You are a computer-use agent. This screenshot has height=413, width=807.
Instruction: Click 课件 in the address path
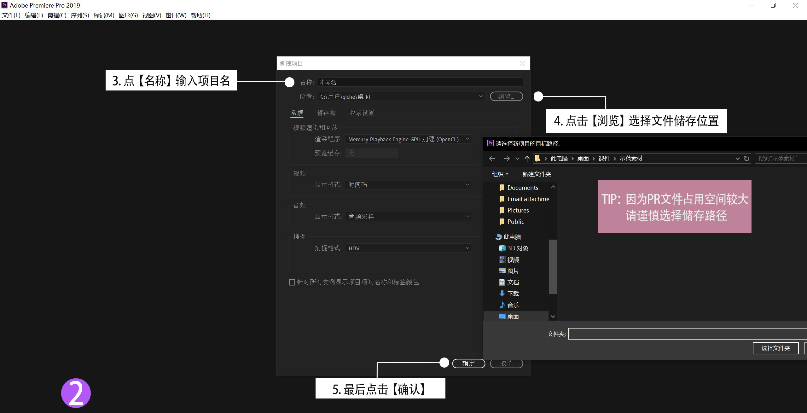point(604,159)
